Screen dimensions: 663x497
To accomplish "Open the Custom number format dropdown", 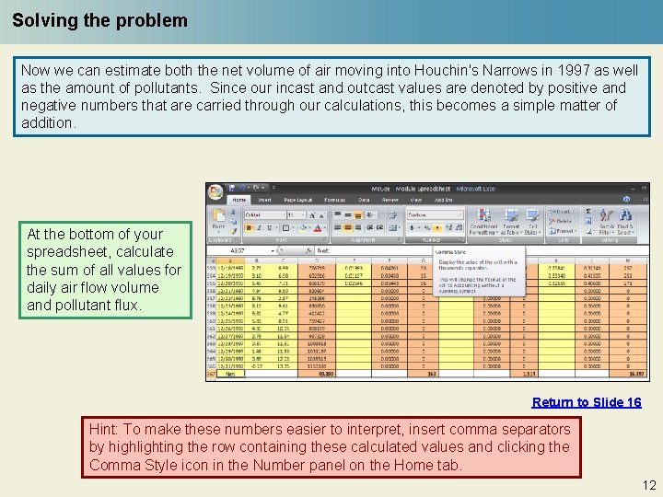I will [460, 215].
